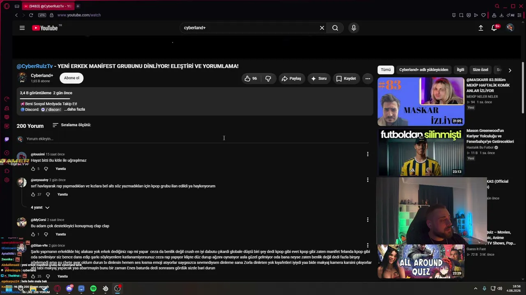Switch to the @CyberRulzTv YouTube tab
526x295 pixels.
(47, 6)
